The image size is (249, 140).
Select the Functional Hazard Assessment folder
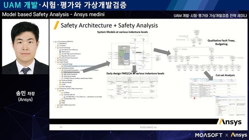pyautogui.click(x=68, y=58)
